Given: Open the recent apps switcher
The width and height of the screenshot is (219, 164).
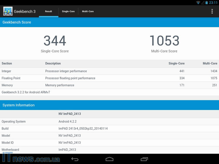Looking at the screenshot, I should click(144, 159).
